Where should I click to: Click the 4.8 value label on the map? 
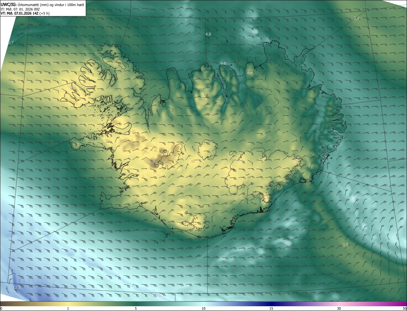click(x=208, y=34)
